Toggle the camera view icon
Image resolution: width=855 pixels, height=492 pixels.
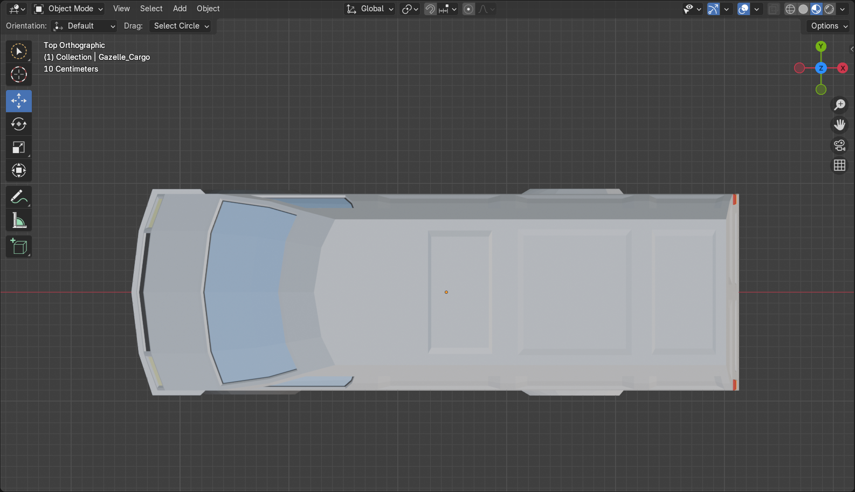[839, 145]
